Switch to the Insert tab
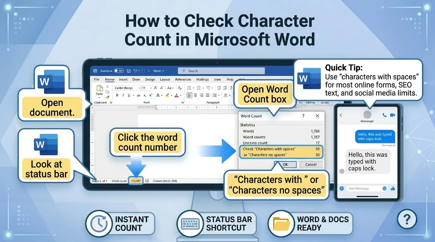The image size is (435, 242). click(x=123, y=79)
